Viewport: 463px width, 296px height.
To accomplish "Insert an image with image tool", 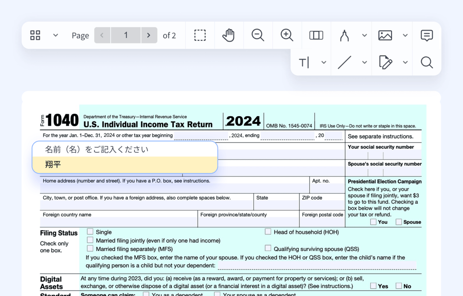I will tap(385, 35).
